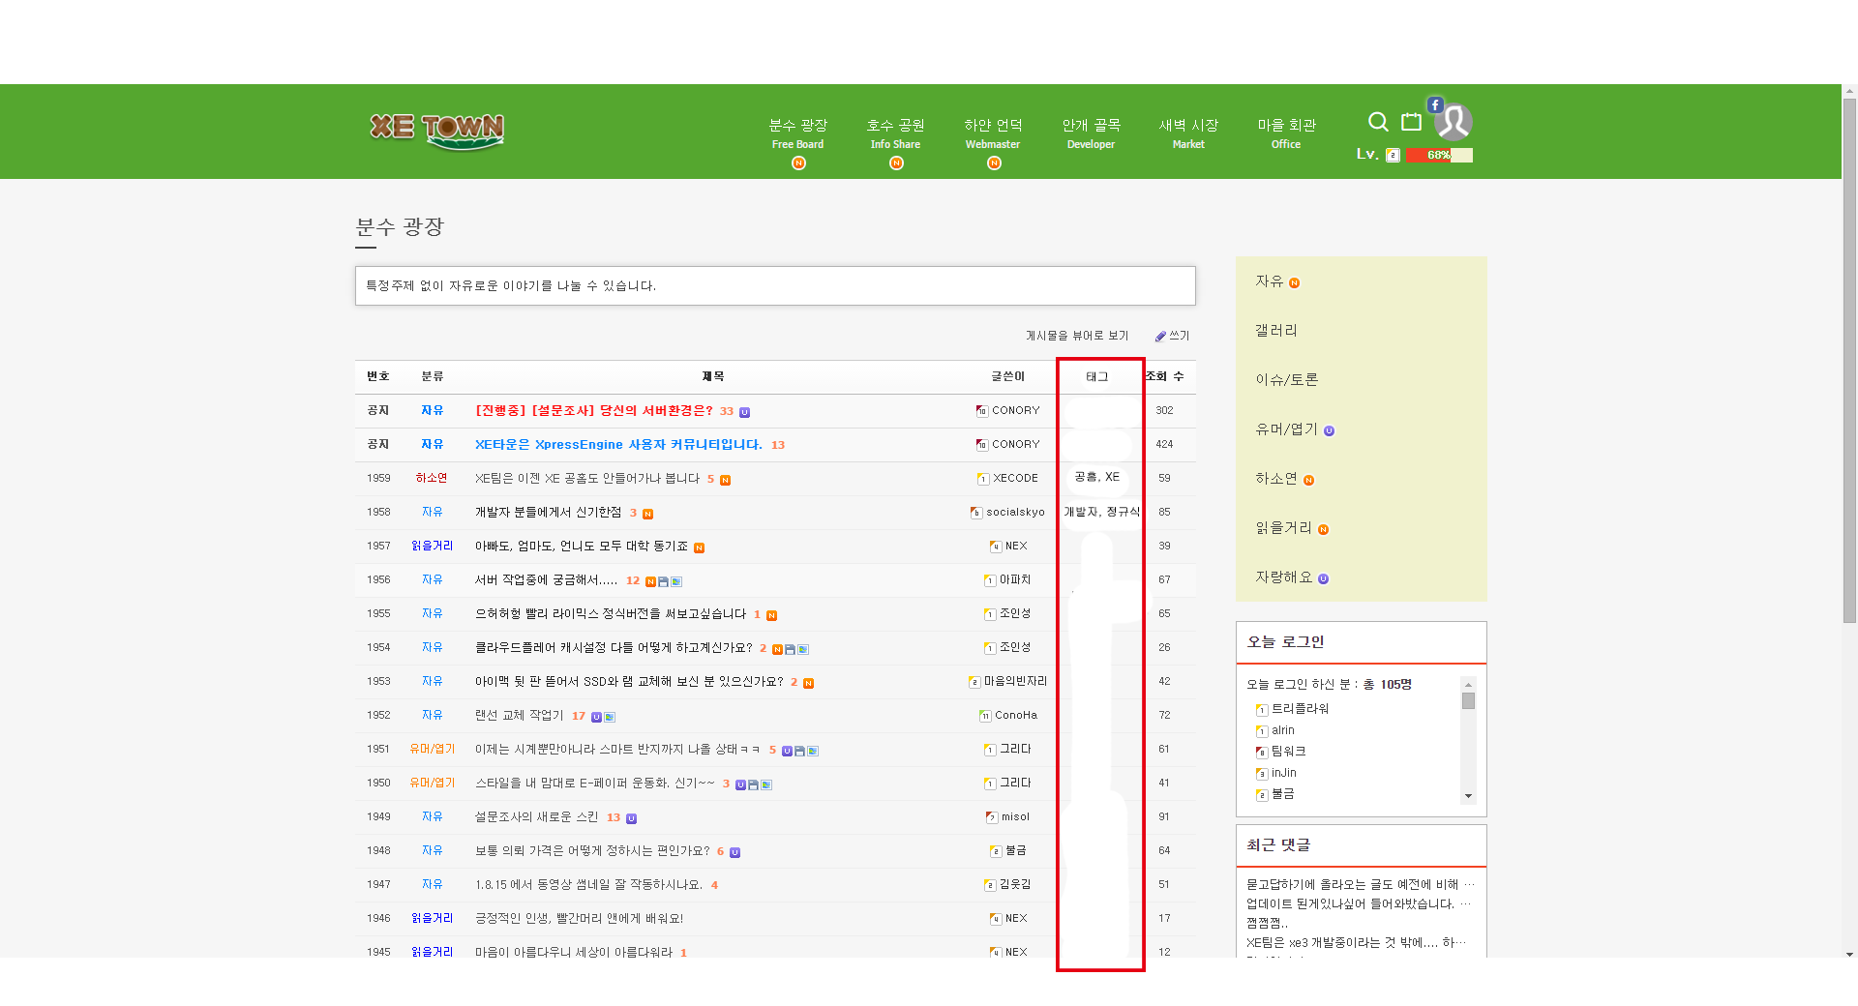Image resolution: width=1858 pixels, height=1006 pixels.
Task: Click the image attachment icon on the 랜선 교체 작업기 post
Action: point(610,717)
